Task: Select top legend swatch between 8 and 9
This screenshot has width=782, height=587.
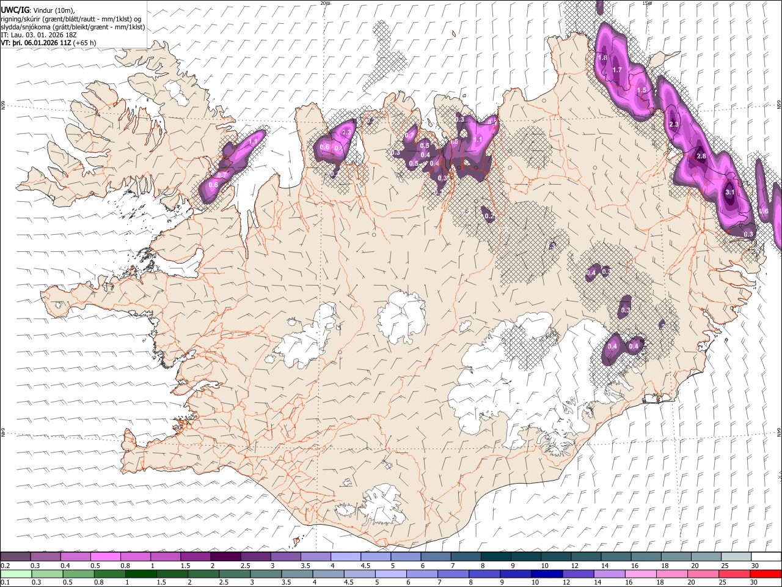Action: pos(496,556)
